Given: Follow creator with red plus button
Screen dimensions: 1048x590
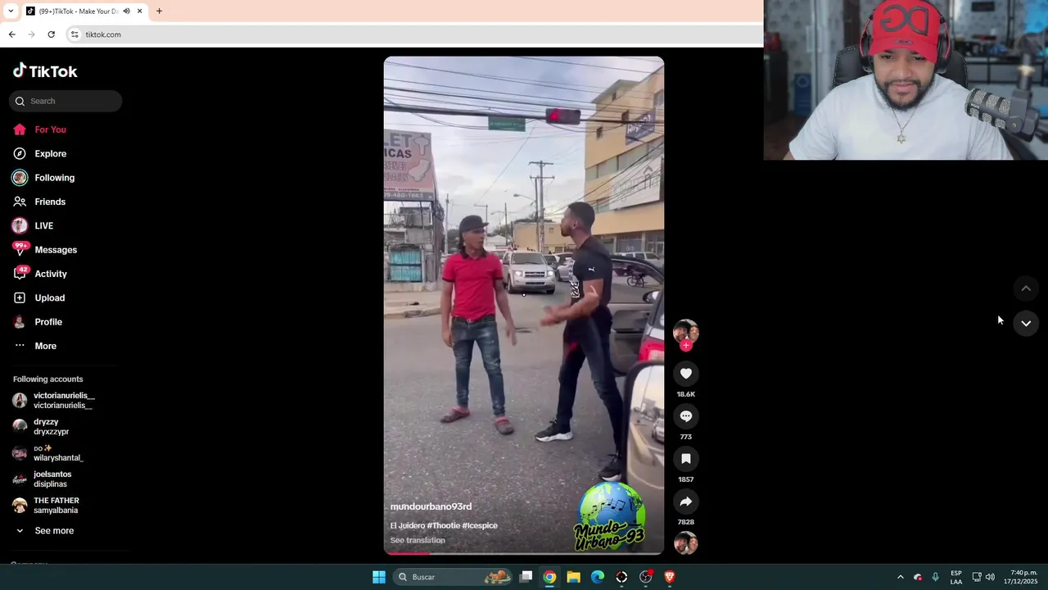Looking at the screenshot, I should coord(686,346).
